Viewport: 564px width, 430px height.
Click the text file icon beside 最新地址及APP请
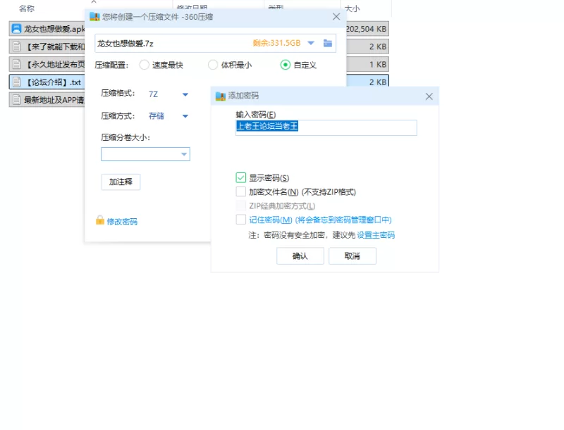[x=16, y=100]
